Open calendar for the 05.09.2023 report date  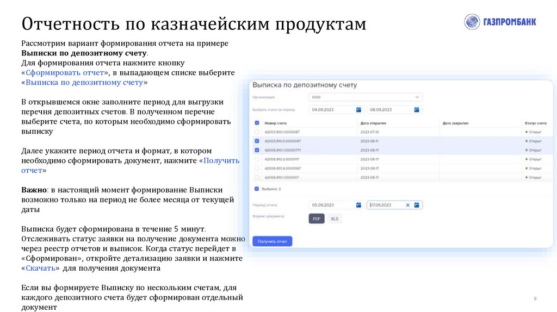[358, 205]
